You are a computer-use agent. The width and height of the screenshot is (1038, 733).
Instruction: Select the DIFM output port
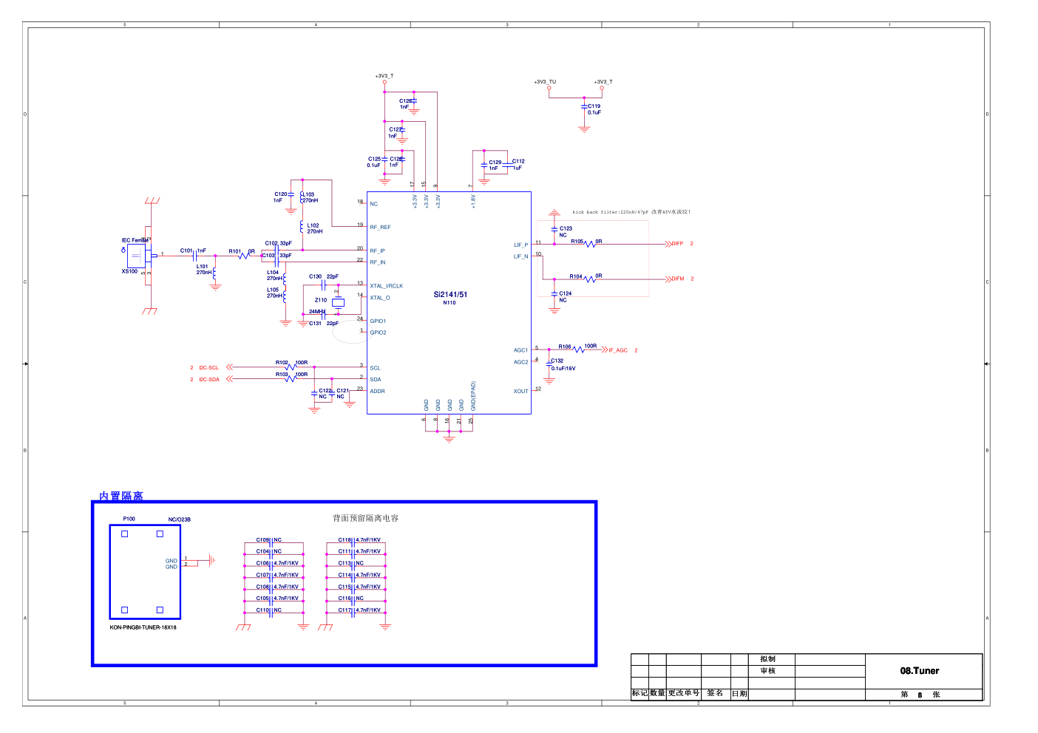[676, 279]
